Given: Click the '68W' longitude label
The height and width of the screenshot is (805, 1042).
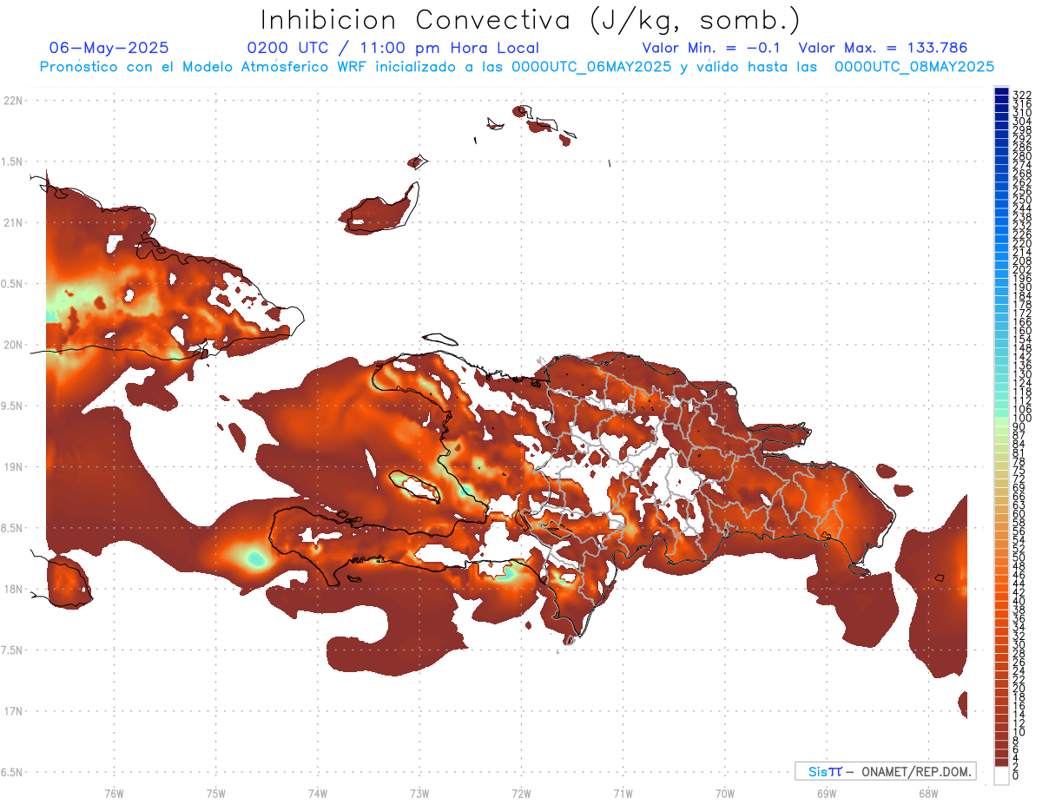Looking at the screenshot, I should point(928,792).
